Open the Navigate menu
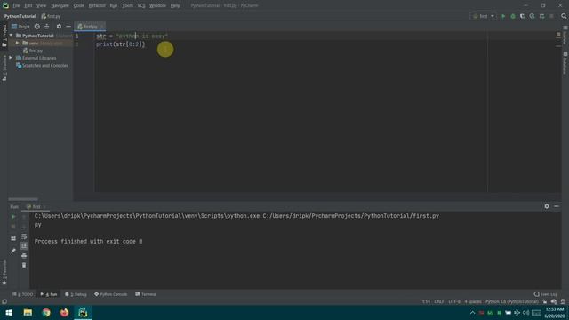 click(x=60, y=6)
